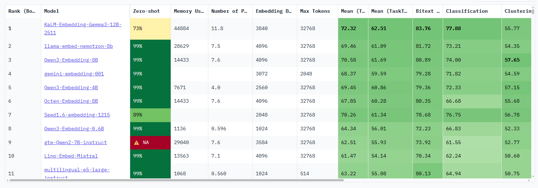Open the Seed1.6-embedding-1215 model link

[77, 115]
